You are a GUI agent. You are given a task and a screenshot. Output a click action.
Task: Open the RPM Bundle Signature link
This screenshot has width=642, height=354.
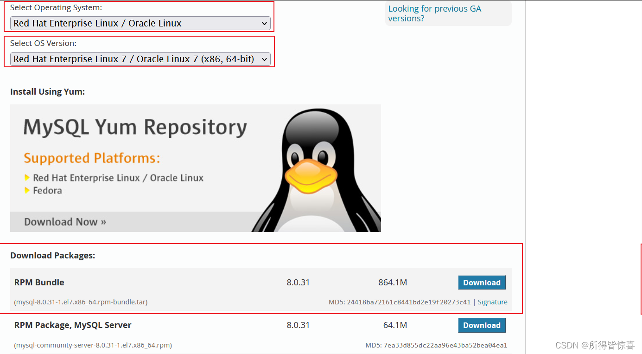[492, 302]
